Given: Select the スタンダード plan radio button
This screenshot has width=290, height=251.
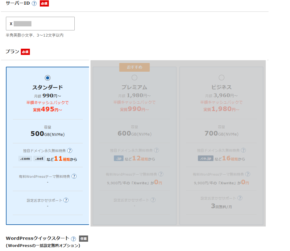Looking at the screenshot, I should 48,78.
